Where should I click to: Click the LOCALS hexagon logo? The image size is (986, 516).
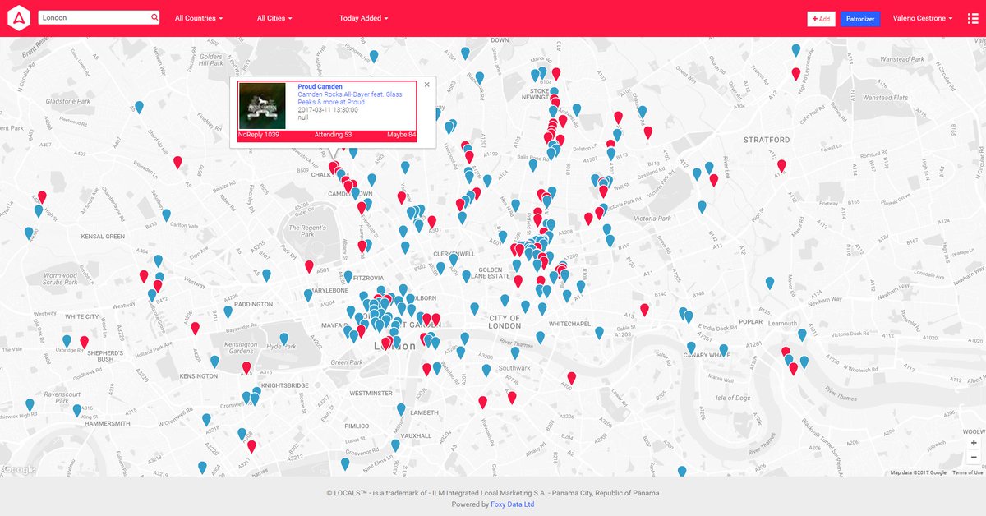(x=18, y=17)
